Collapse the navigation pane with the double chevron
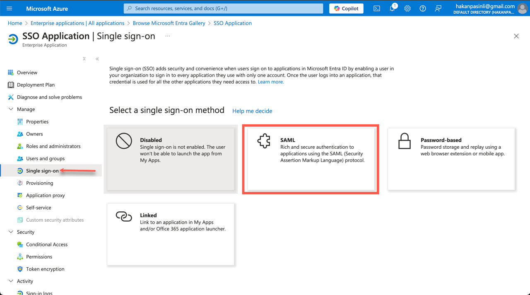The image size is (530, 295). 97,59
